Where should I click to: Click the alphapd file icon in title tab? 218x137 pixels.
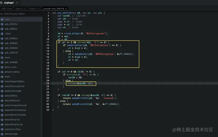click(x=1, y=3)
